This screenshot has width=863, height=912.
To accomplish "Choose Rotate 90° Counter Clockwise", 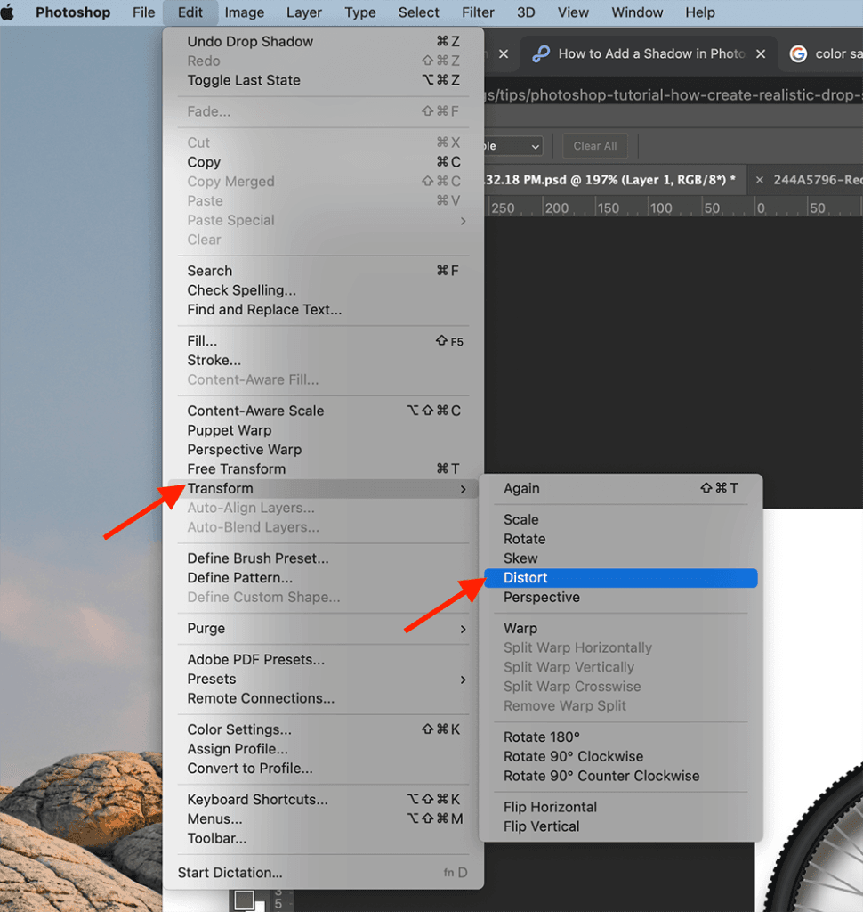I will click(x=621, y=777).
